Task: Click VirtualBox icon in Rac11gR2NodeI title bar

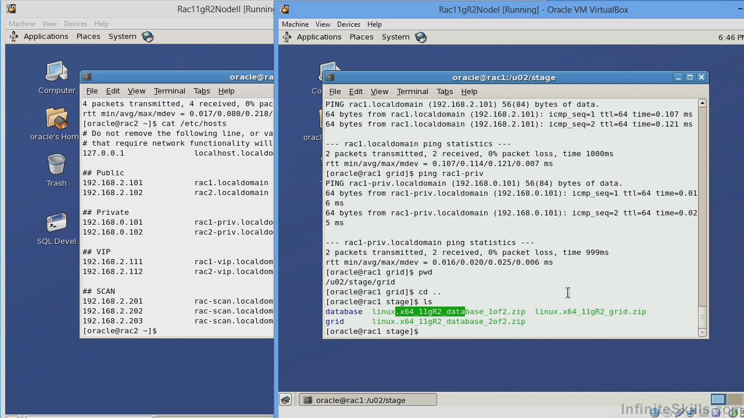Action: click(284, 9)
